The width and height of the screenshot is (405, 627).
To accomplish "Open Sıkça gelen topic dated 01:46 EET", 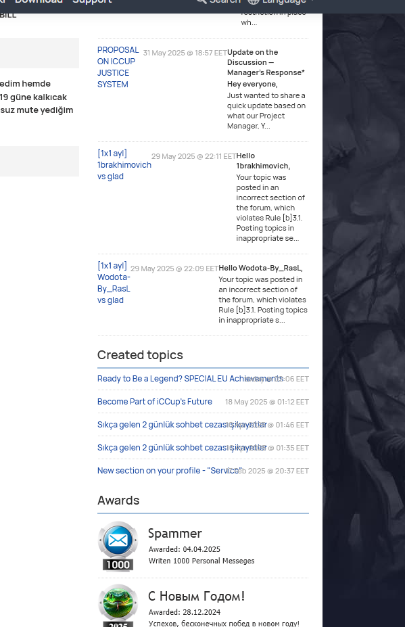I will tap(181, 425).
